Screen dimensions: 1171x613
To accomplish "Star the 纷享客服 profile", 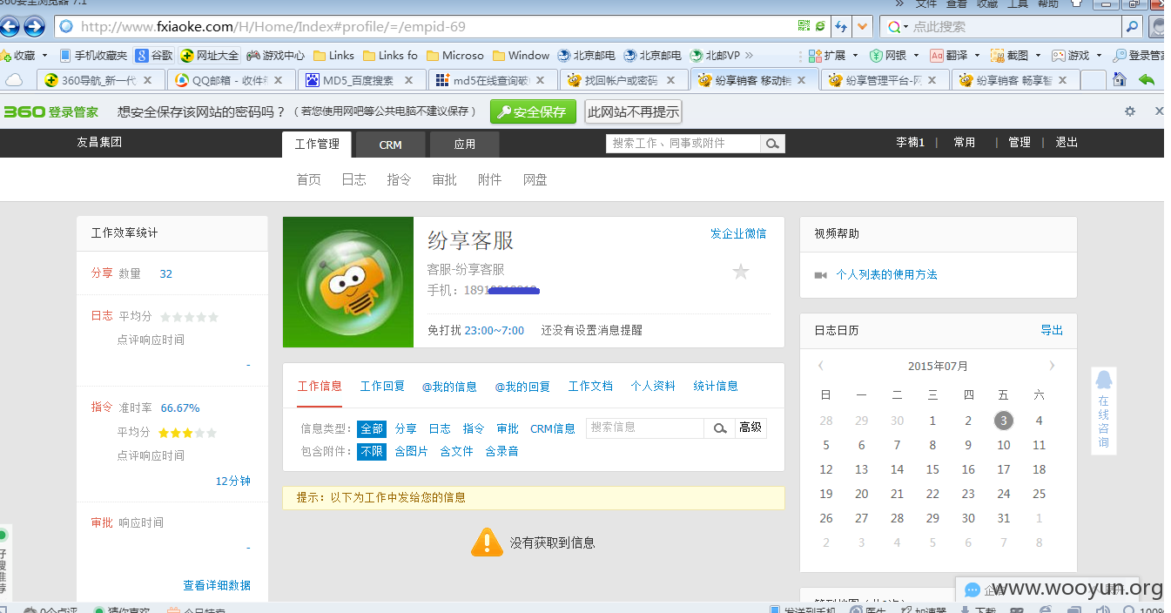I will tap(741, 272).
